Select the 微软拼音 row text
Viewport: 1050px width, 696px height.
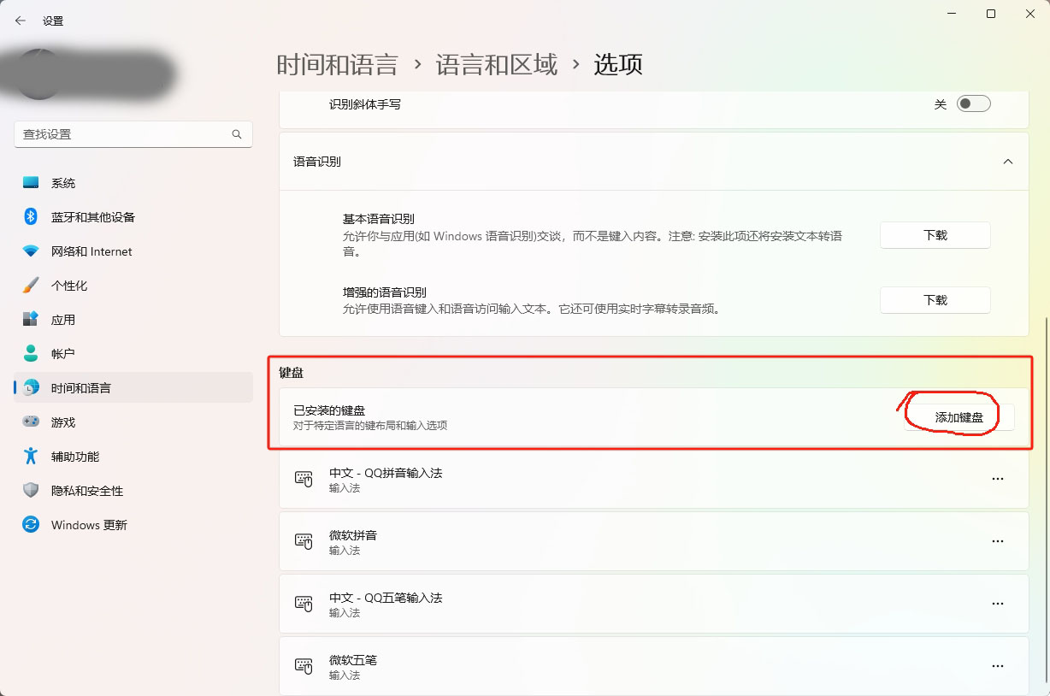[x=353, y=535]
